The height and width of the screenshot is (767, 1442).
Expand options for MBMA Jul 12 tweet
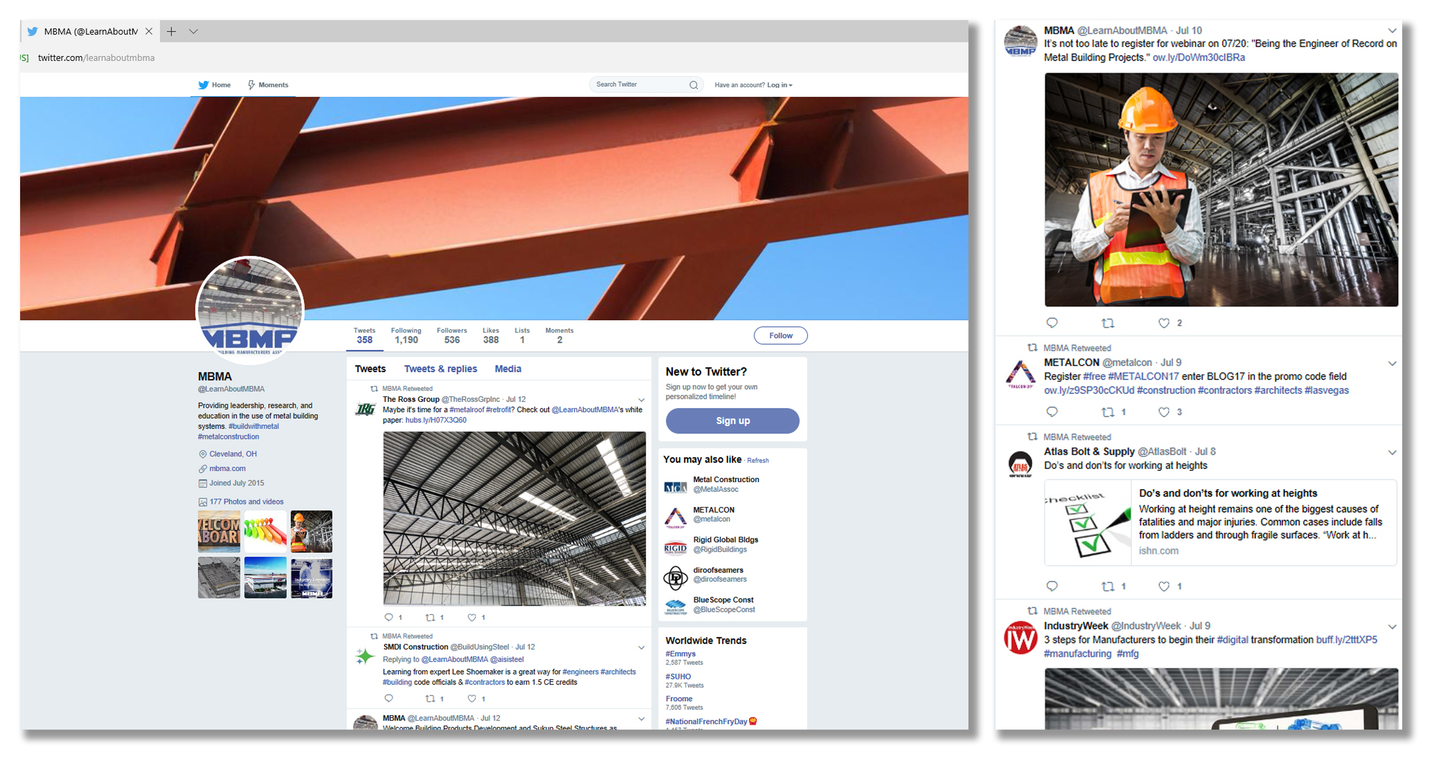point(641,719)
